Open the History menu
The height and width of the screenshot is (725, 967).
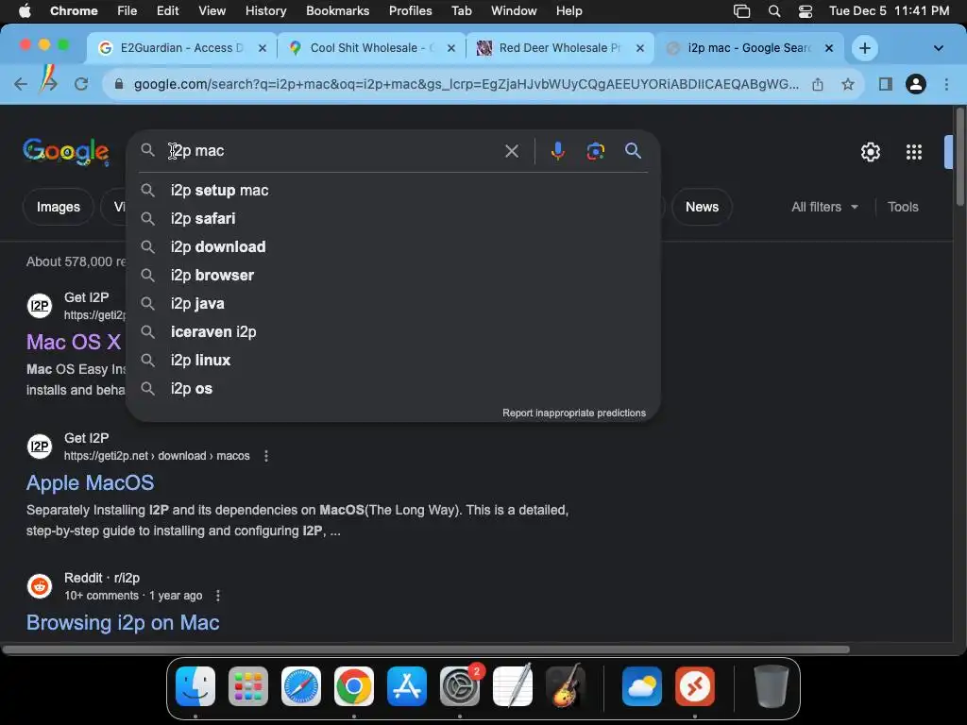[x=265, y=11]
